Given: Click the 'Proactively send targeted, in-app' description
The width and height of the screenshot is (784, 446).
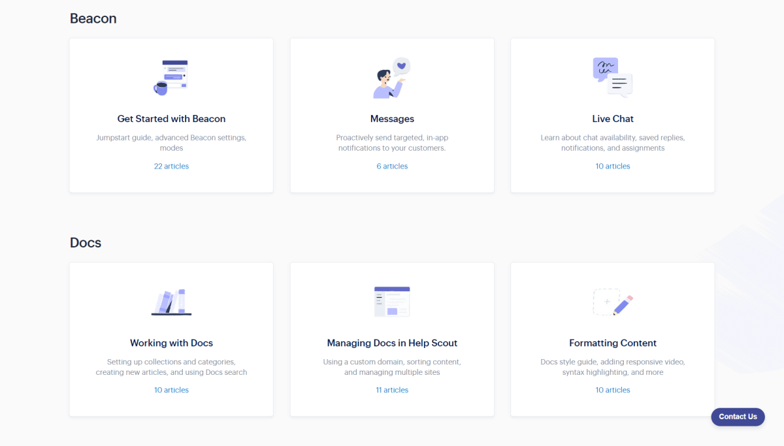Looking at the screenshot, I should 392,143.
